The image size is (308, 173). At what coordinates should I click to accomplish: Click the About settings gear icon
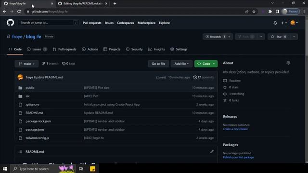(288, 63)
